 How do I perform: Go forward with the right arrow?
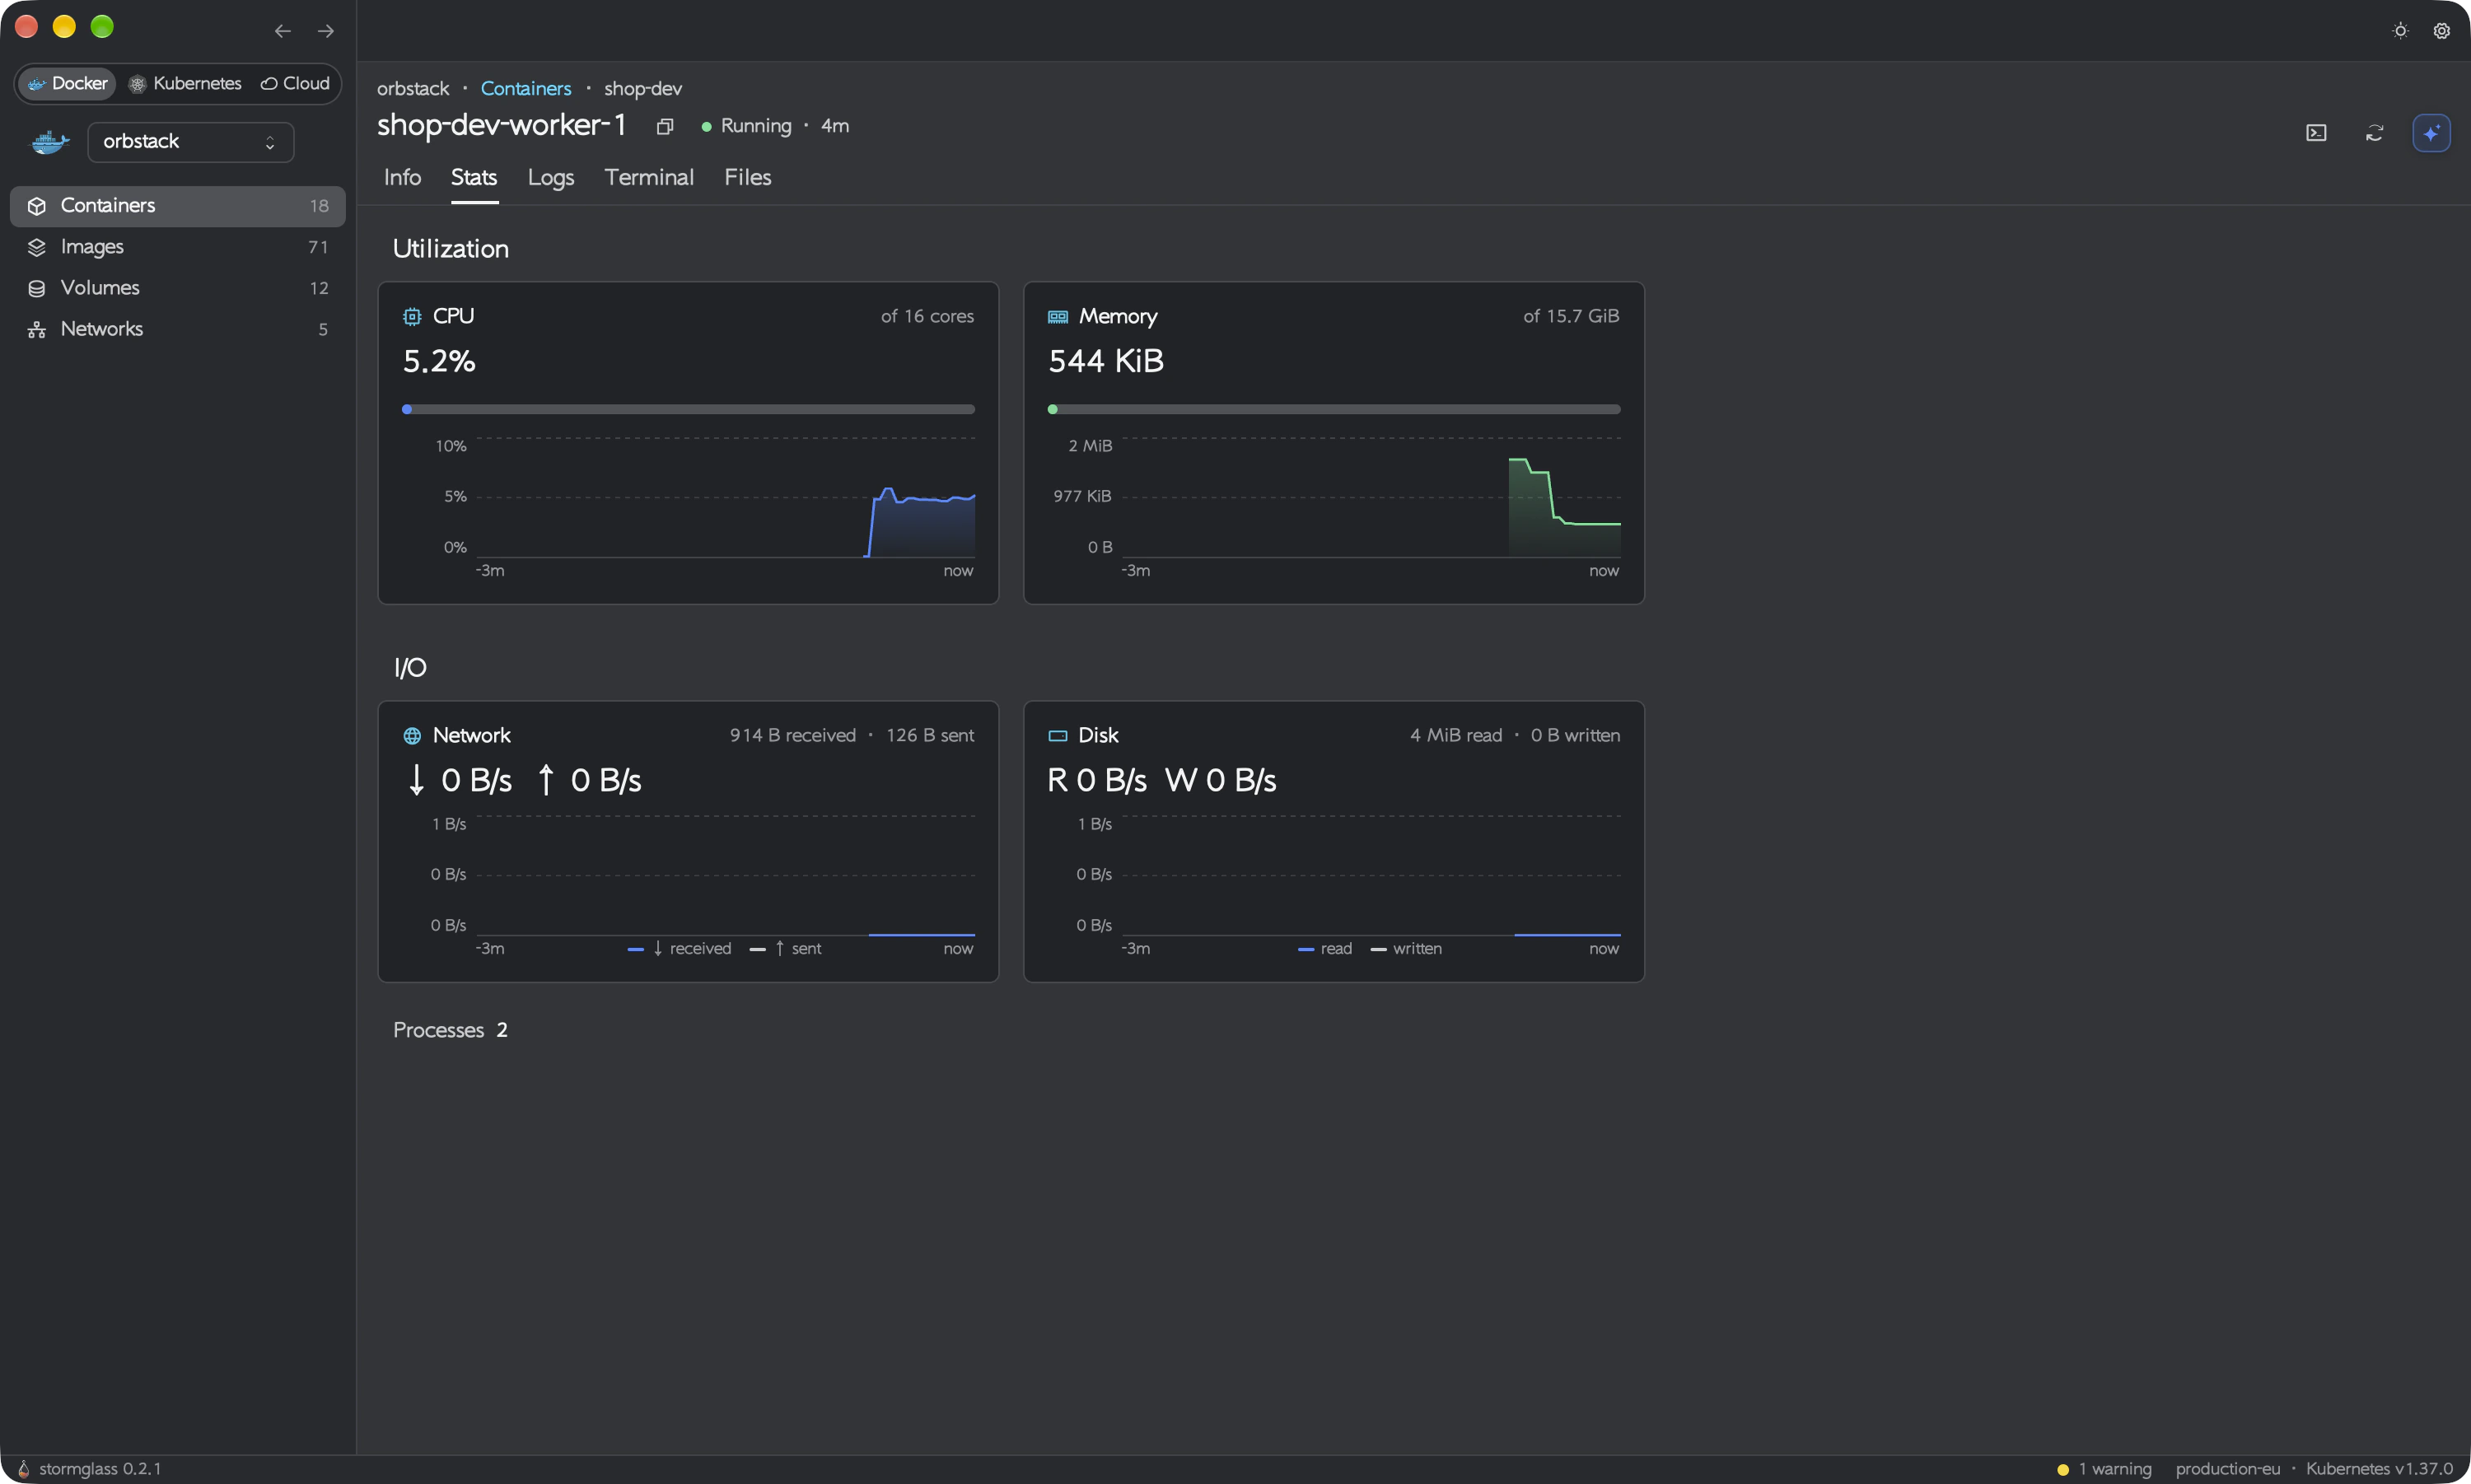(x=326, y=31)
